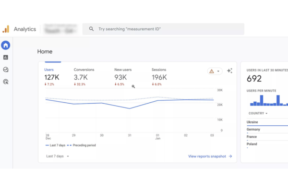Click the 6.0% sessions decrease indicator
The width and height of the screenshot is (288, 192).
point(156,84)
